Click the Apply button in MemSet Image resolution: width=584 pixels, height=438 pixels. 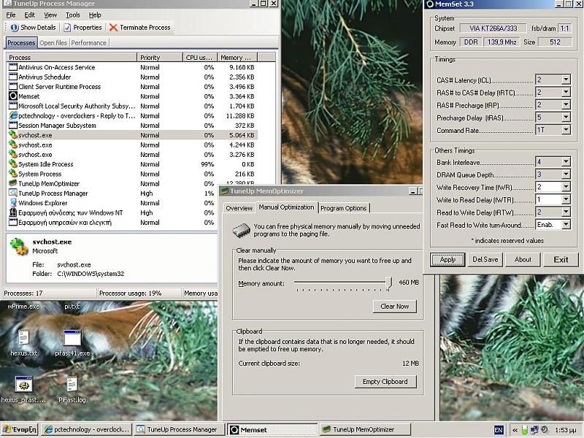coord(447,260)
